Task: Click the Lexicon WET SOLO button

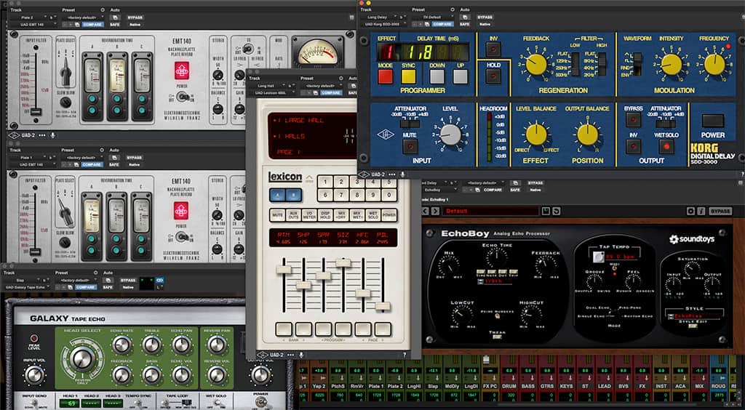Action: pos(373,215)
